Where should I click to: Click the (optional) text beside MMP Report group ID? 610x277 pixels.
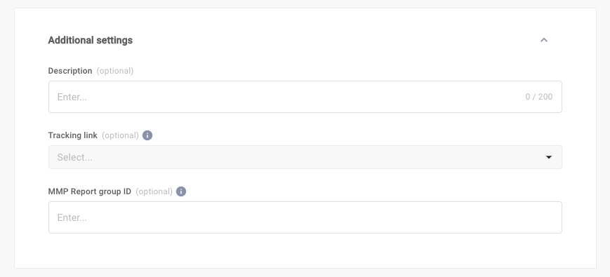[154, 191]
